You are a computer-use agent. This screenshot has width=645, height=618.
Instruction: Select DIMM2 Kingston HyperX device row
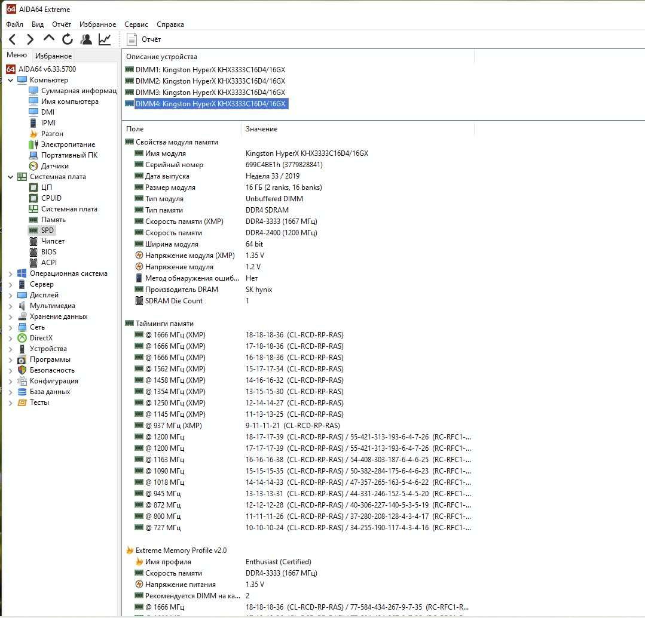click(205, 81)
